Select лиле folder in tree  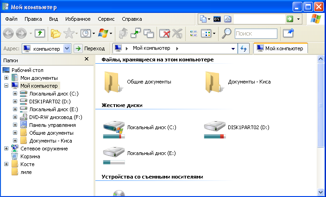pyautogui.click(x=26, y=172)
